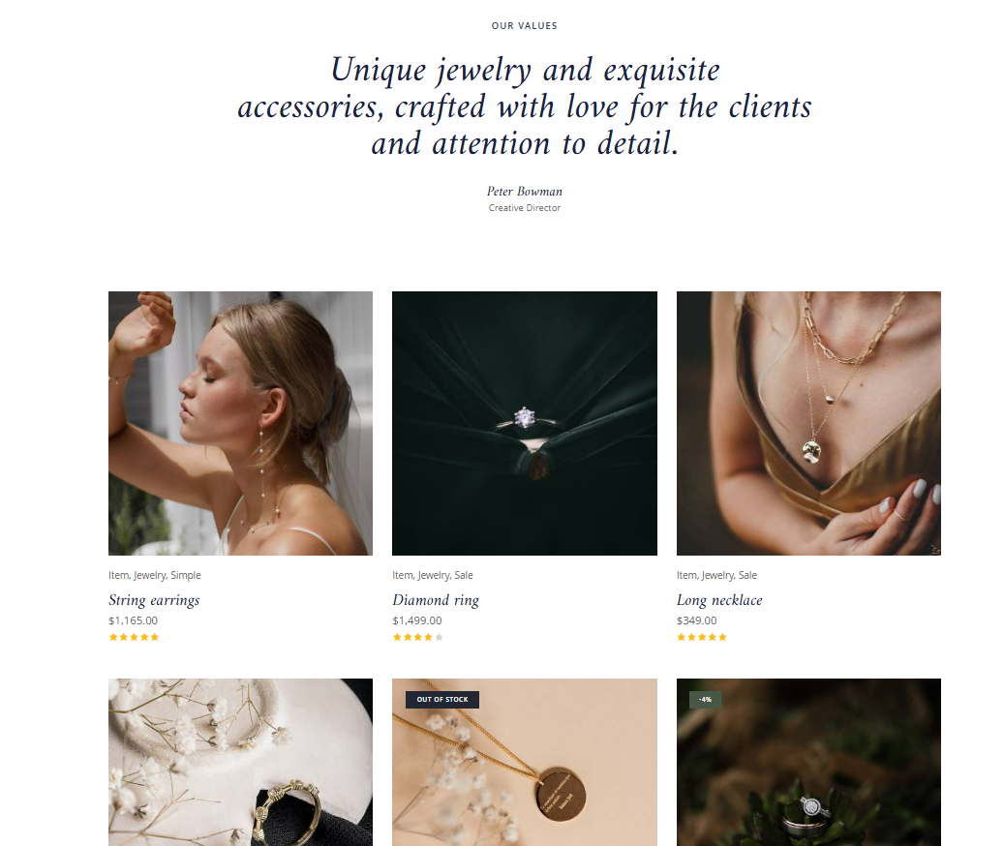This screenshot has height=846, width=1004.
Task: Click the Peter Bowman author name
Action: click(525, 192)
